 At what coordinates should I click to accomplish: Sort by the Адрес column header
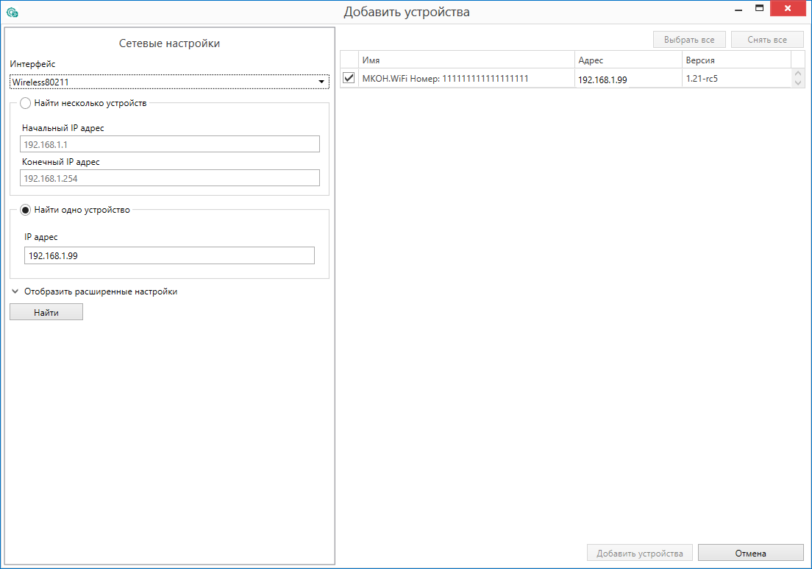(627, 60)
